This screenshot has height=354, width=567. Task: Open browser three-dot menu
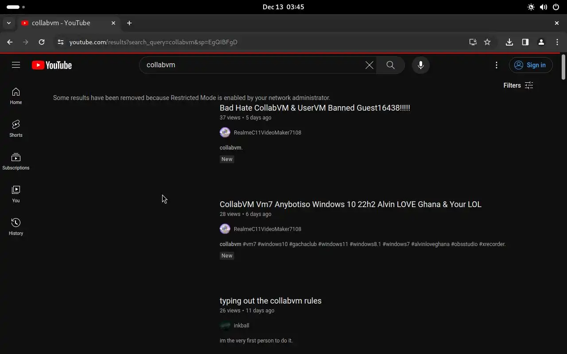click(x=557, y=42)
